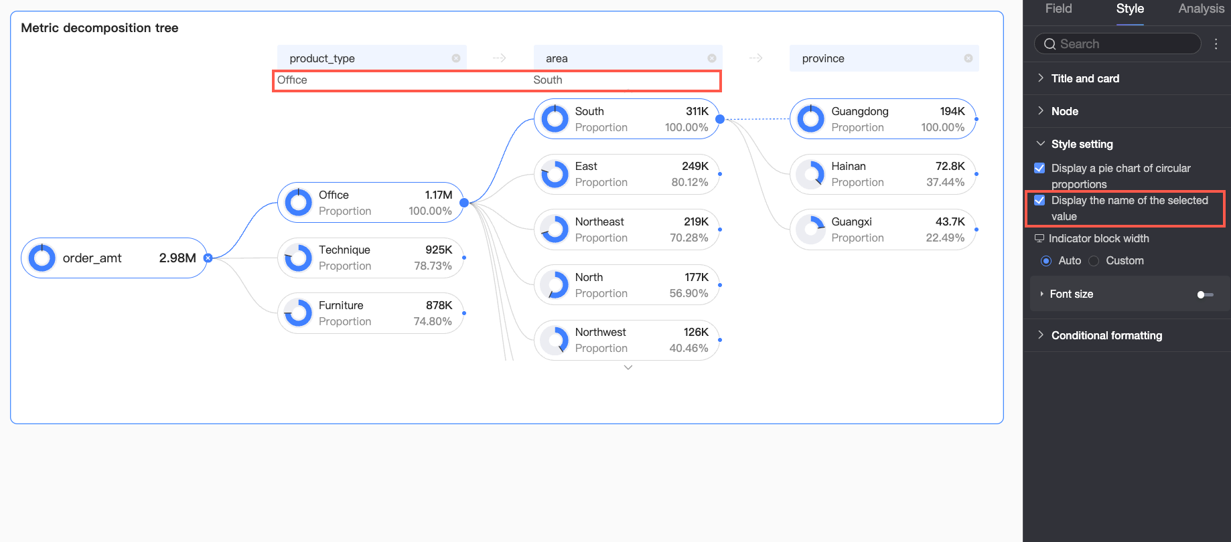Switch to the Style tab
The image size is (1231, 542).
pos(1130,9)
